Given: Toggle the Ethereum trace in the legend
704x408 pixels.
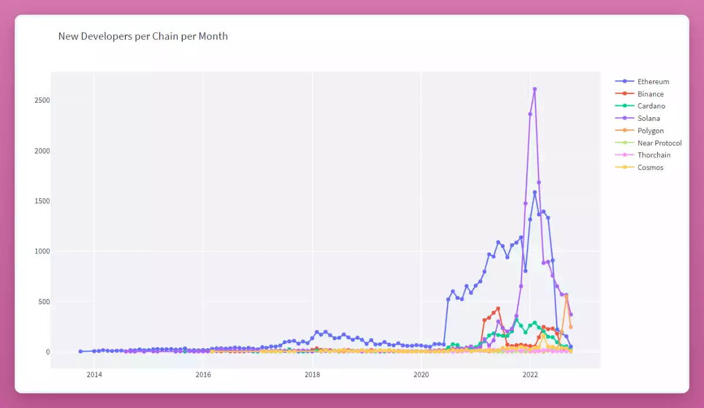Looking at the screenshot, I should 653,81.
